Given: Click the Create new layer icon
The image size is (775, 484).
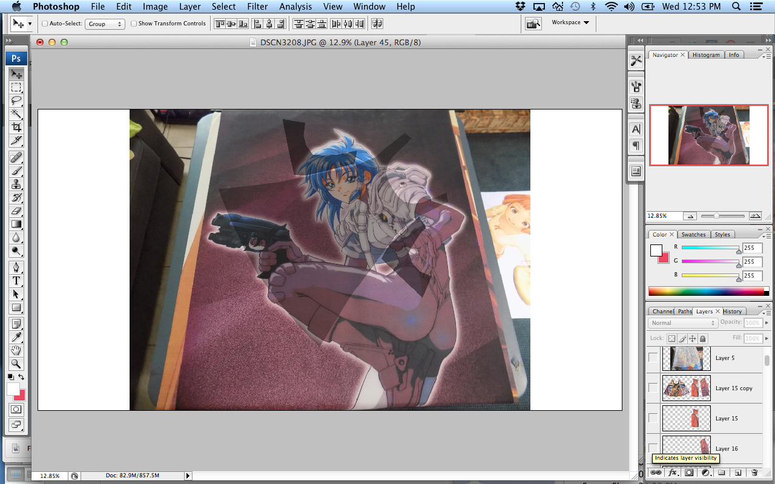Looking at the screenshot, I should pyautogui.click(x=737, y=473).
